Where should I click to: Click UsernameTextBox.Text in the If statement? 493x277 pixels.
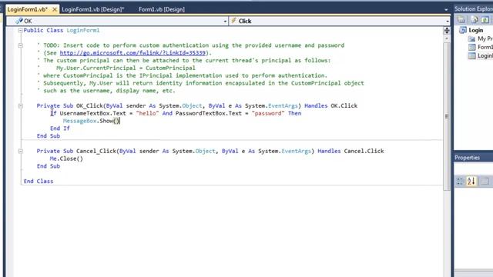click(92, 113)
